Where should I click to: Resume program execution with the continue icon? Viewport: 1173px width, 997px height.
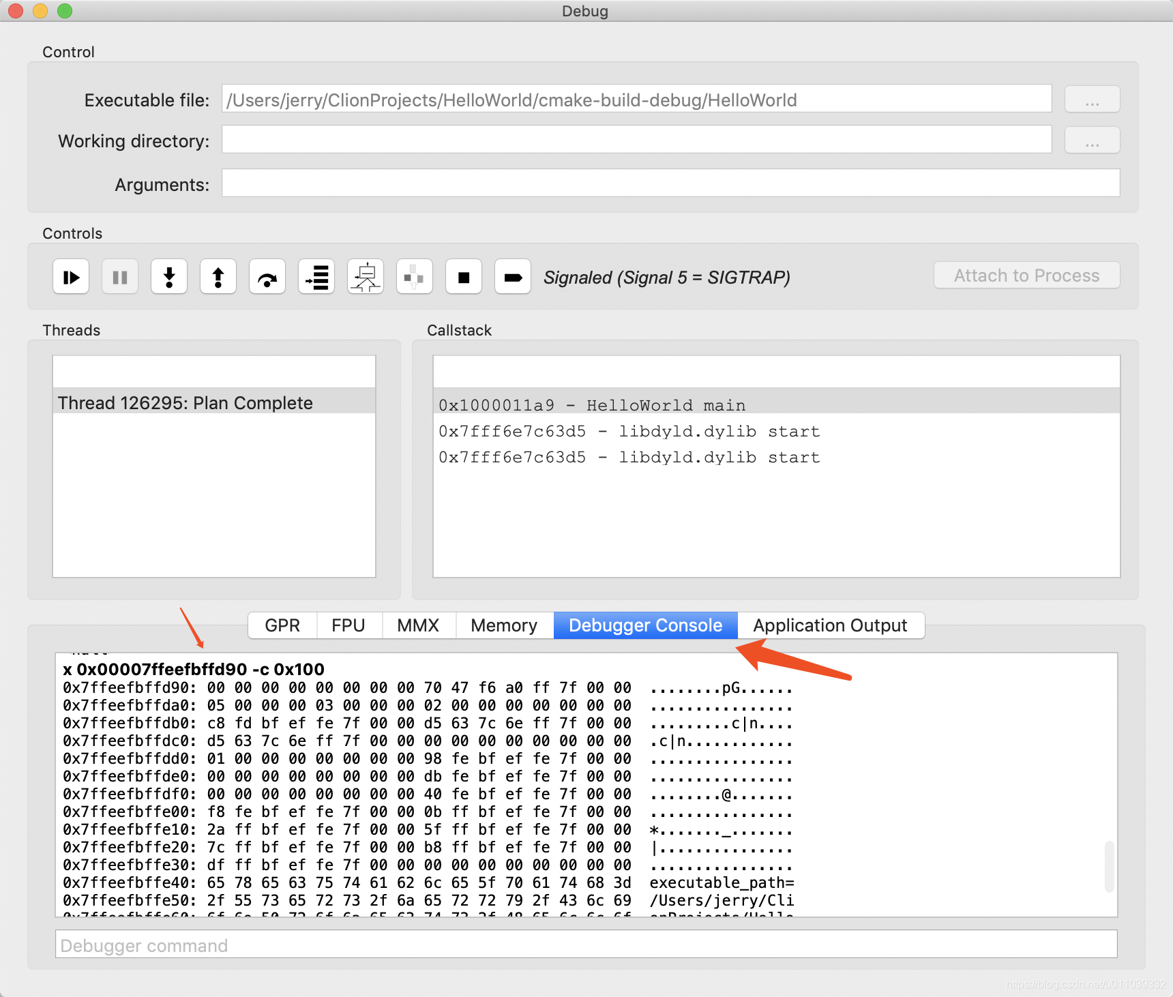click(71, 276)
